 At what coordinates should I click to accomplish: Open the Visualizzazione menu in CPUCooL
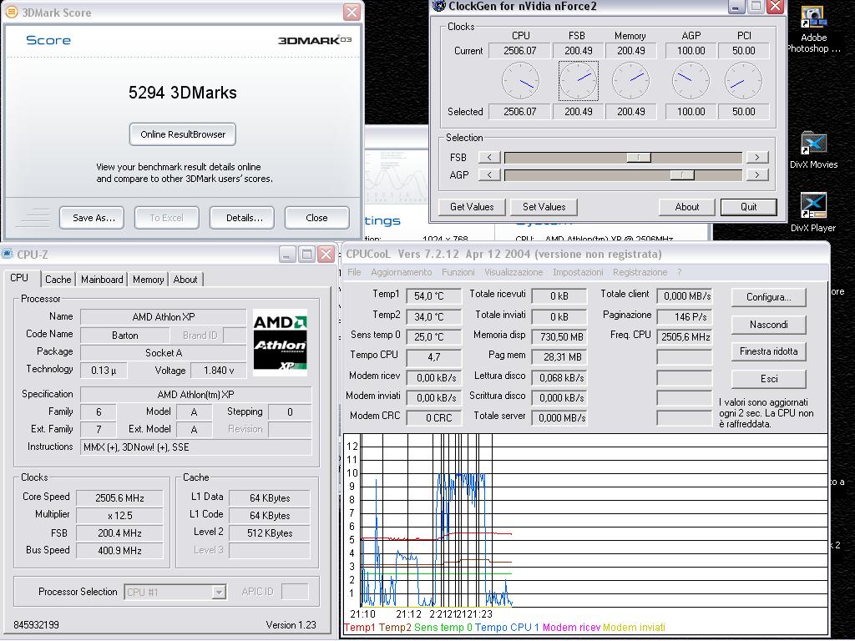[514, 272]
